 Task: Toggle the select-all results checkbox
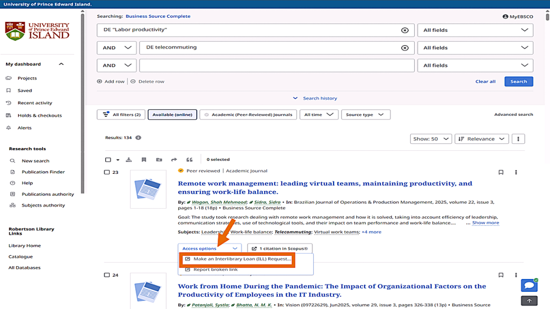(108, 159)
